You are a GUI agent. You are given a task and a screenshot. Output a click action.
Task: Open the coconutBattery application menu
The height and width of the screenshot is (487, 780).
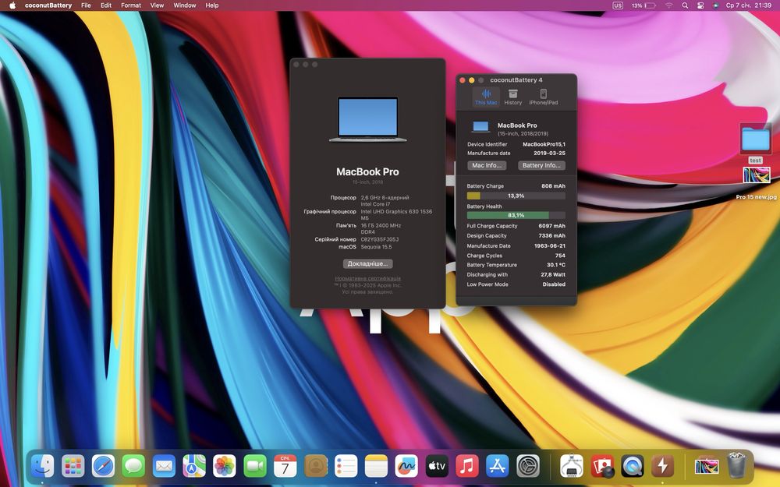point(48,5)
